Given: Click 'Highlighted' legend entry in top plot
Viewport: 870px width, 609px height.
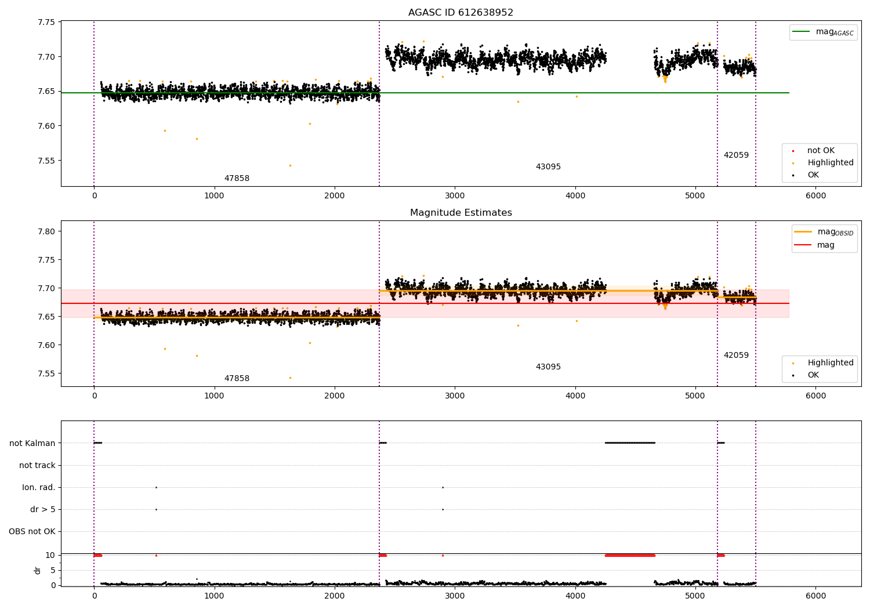Looking at the screenshot, I should [830, 162].
